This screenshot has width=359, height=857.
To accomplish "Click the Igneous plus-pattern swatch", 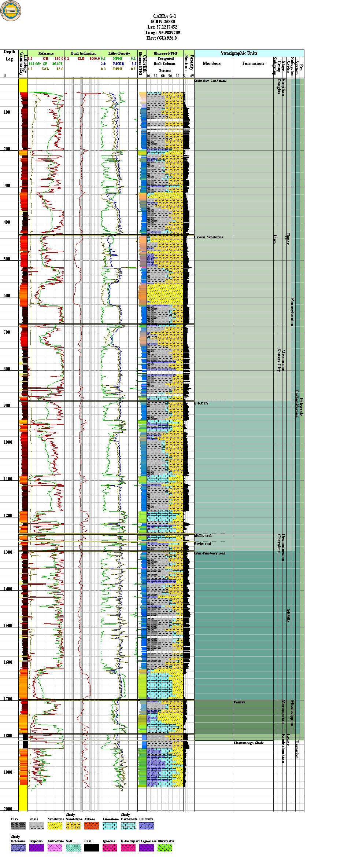I will click(x=110, y=847).
